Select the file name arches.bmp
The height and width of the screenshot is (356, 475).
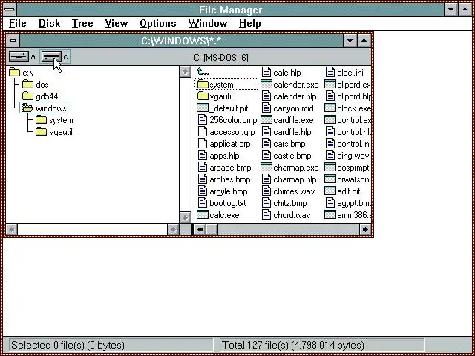(x=230, y=179)
